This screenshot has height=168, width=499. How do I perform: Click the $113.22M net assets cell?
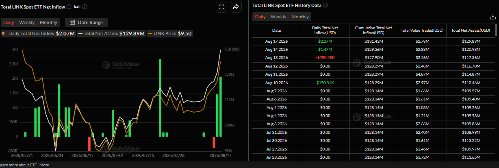click(471, 141)
